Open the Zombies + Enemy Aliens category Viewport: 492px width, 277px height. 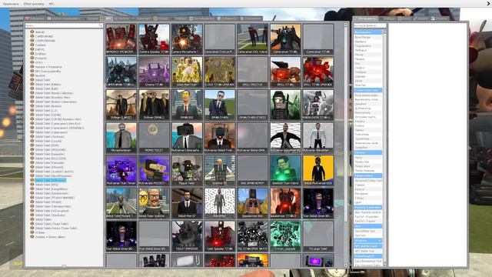50,237
